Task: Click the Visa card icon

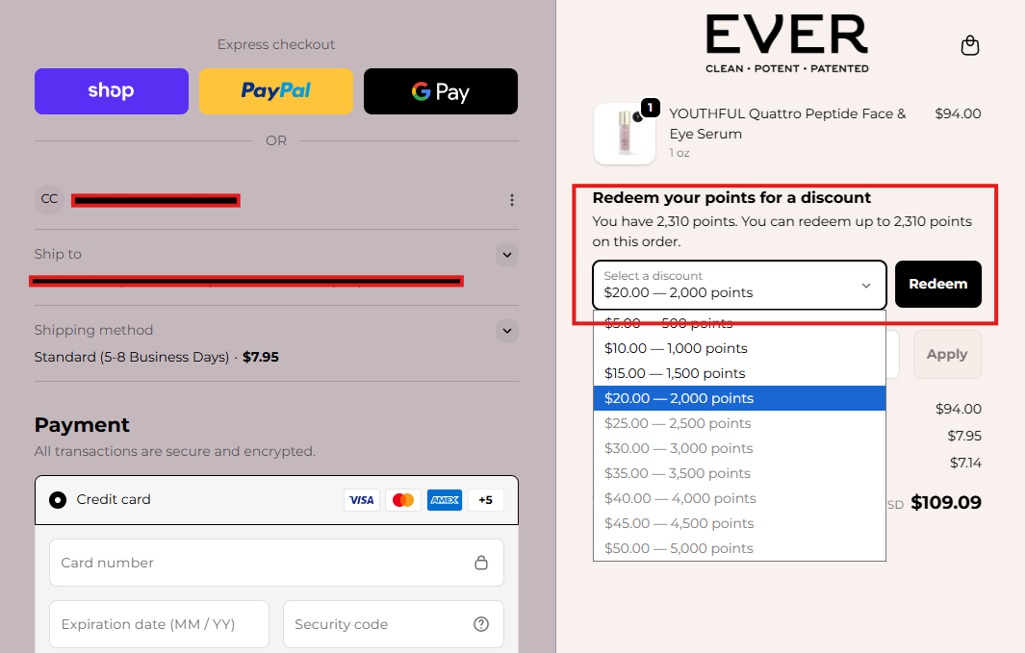Action: (x=362, y=500)
